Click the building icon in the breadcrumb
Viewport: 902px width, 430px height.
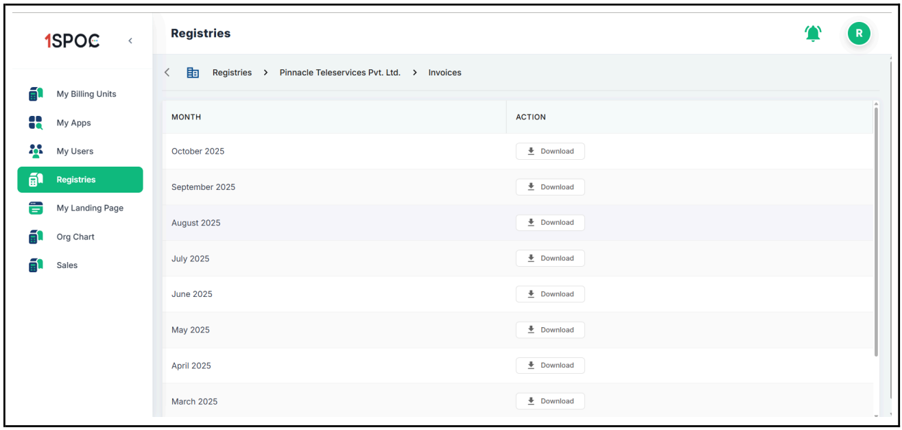193,73
